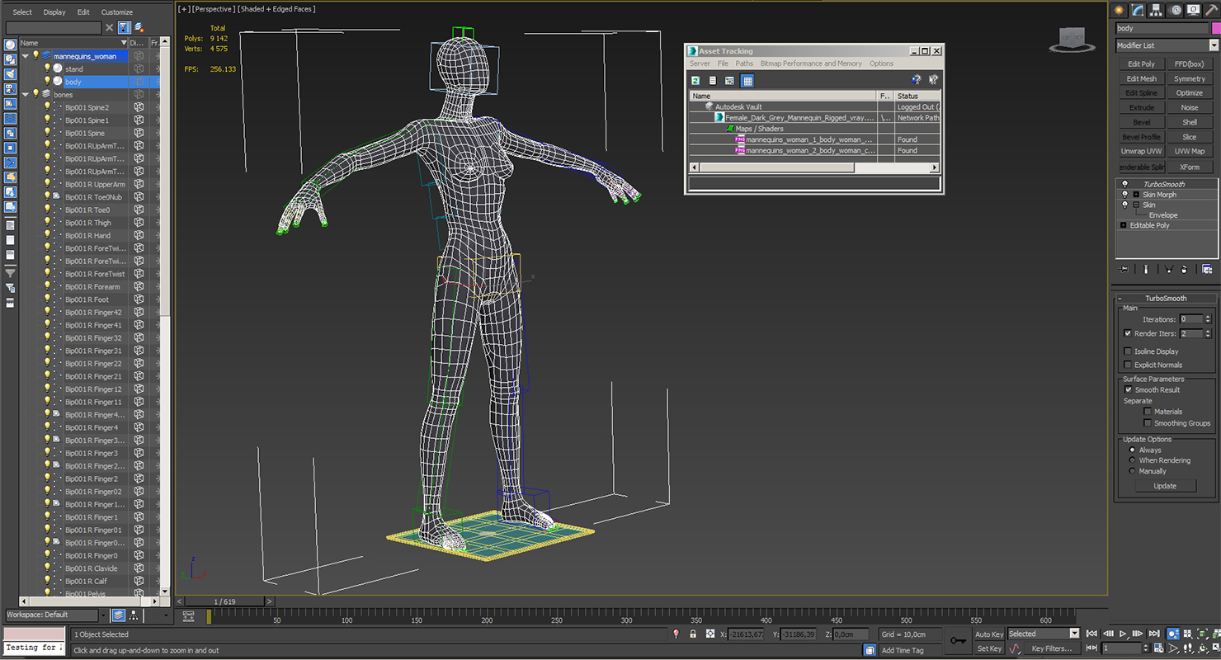This screenshot has height=660, width=1221.
Task: Select Manually update option
Action: 1132,471
